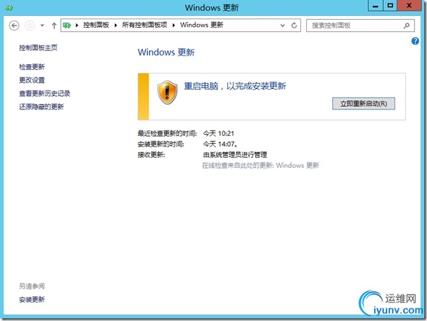Screen dimensions: 427x321
Task: Refresh the page with the refresh icon
Action: coord(294,25)
